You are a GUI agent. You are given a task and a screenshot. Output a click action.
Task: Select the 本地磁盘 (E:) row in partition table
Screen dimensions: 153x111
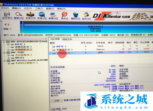[x=101, y=53]
